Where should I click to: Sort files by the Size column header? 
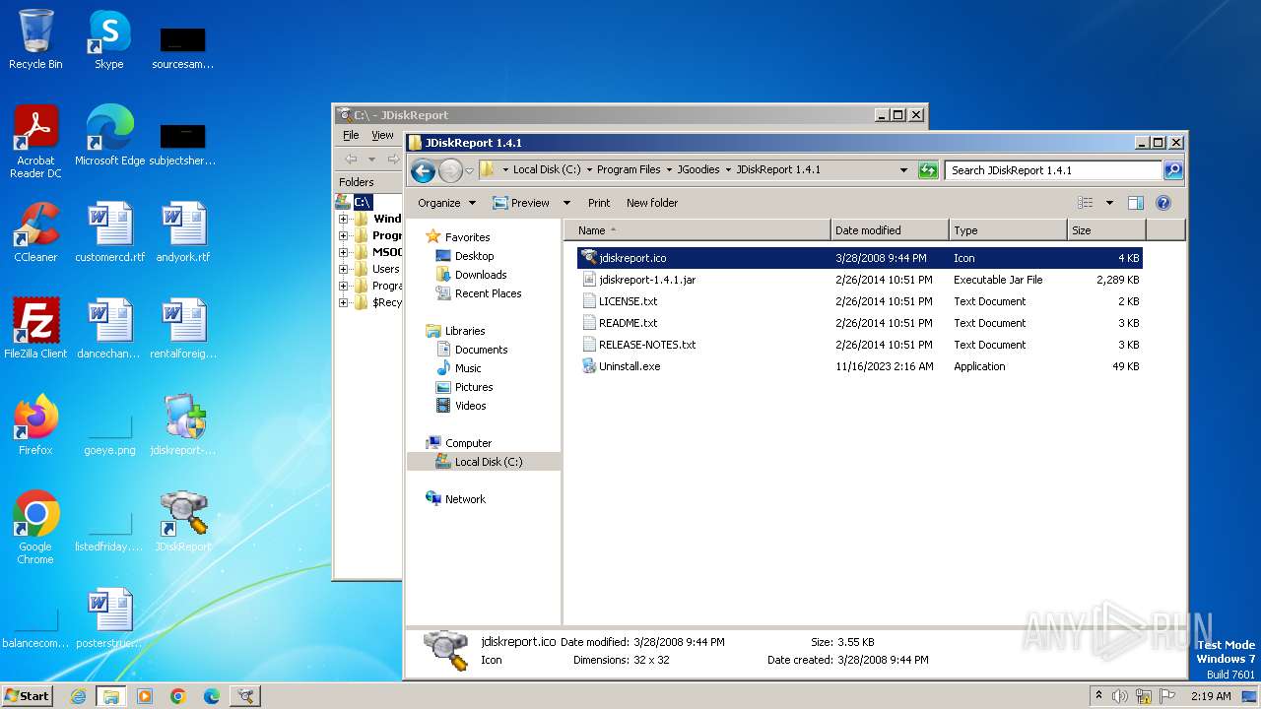(1107, 230)
